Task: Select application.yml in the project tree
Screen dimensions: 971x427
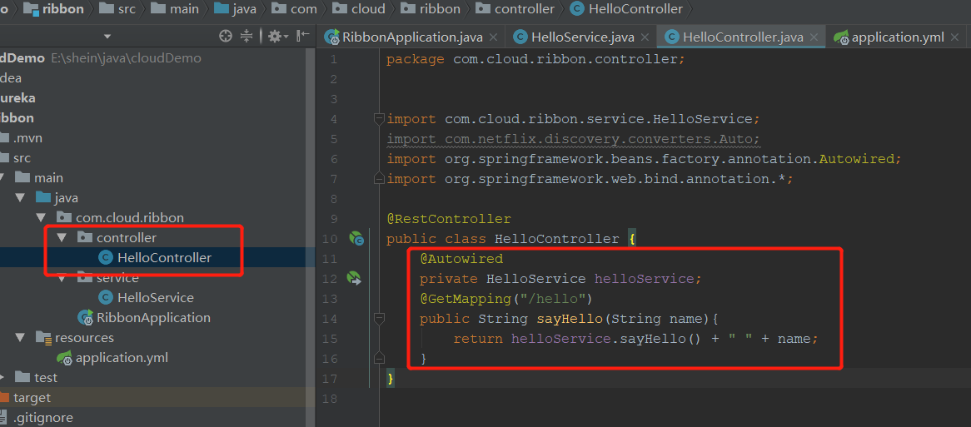Action: [x=122, y=358]
